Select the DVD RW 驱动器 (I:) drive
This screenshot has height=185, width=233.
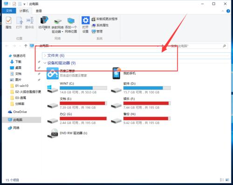pos(67,133)
